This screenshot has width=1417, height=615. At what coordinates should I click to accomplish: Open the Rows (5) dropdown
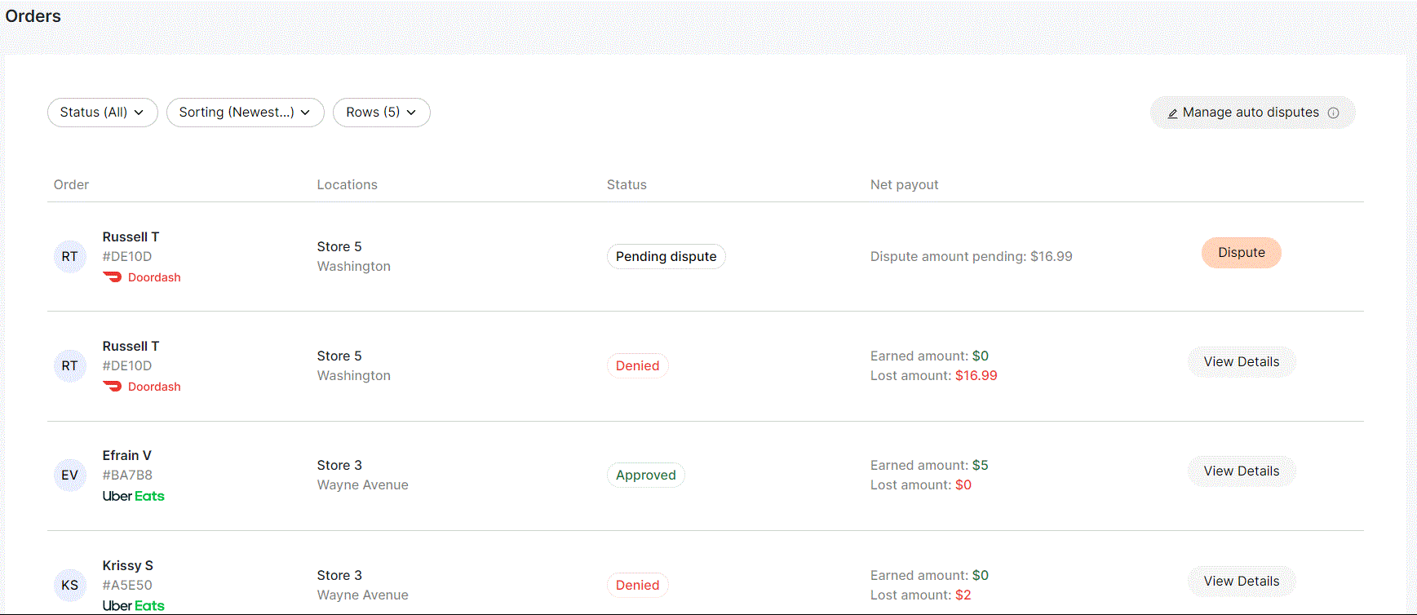point(381,113)
